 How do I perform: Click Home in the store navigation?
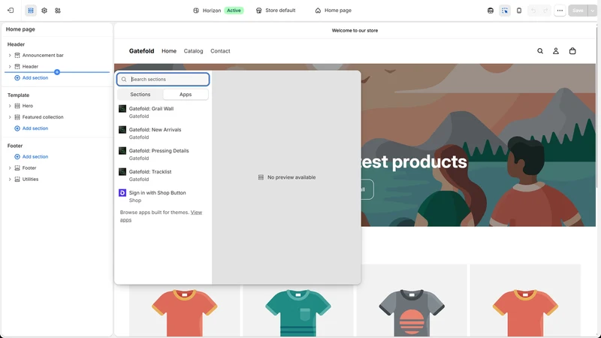[x=169, y=51]
